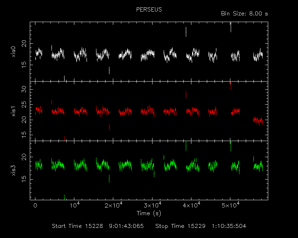This screenshot has height=238, width=298.
Task: Click the xis0 panel tick label 20
Action: pyautogui.click(x=24, y=43)
